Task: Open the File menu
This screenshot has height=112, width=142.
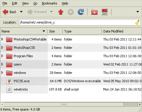Action: [5, 3]
